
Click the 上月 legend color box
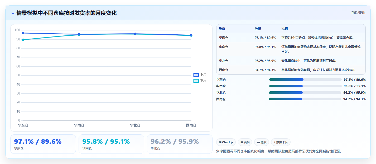[196, 75]
